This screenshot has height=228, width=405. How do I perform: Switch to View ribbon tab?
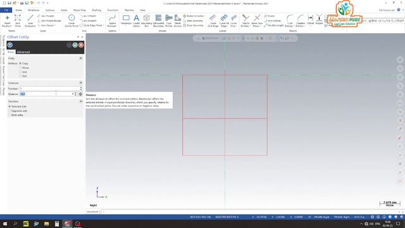pyautogui.click(x=142, y=10)
